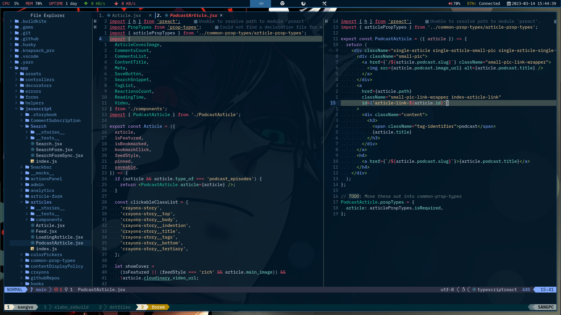This screenshot has width=561, height=315.
Task: Click the calendar date icon
Action: click(509, 3)
